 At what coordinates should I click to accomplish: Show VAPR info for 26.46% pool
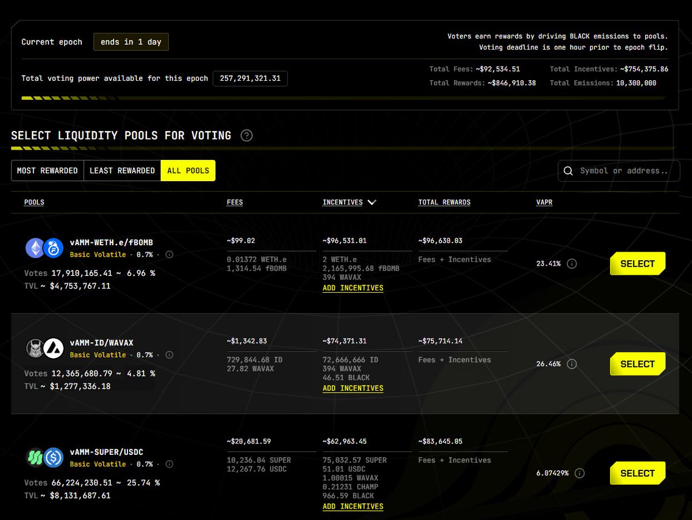click(x=571, y=364)
